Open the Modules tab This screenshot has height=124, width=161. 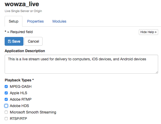59,21
